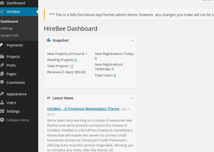The image size is (214, 152).
Task: Click the Posts pushpin icon
Action: [x=2, y=65]
